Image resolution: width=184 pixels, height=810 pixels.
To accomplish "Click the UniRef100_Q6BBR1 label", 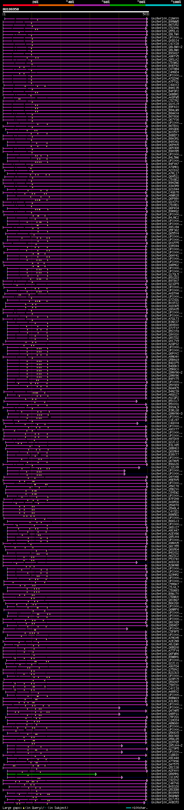I will 165,94.
